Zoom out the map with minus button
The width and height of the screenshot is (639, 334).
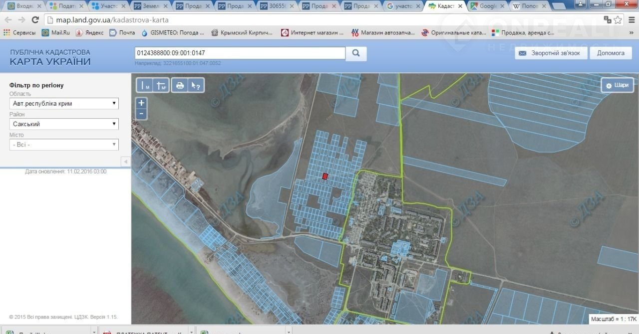(142, 114)
